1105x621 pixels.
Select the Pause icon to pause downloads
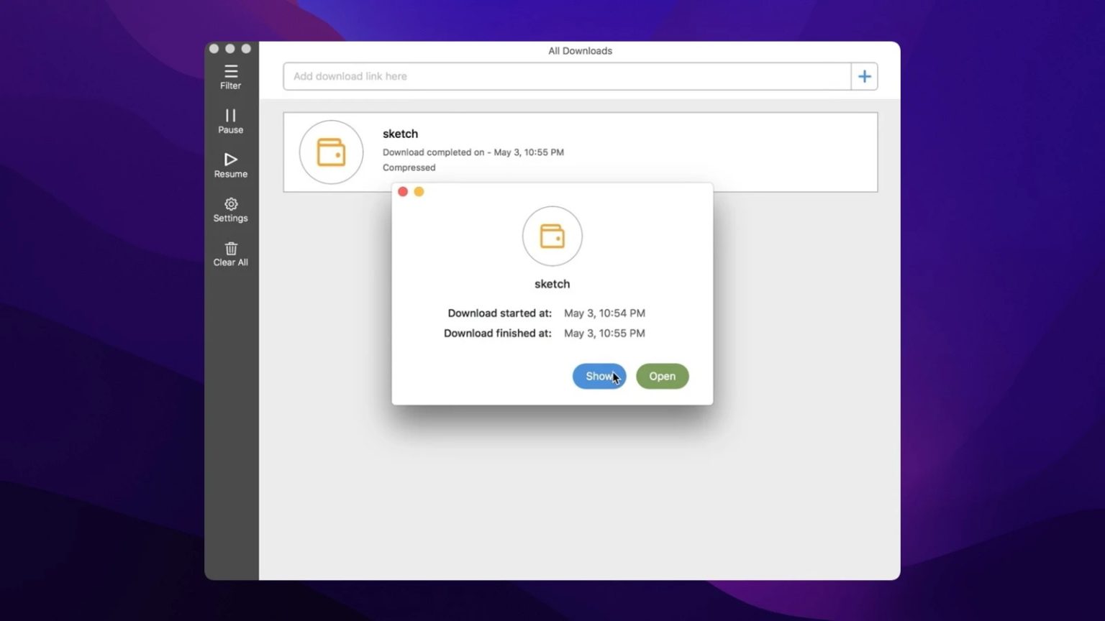point(230,115)
